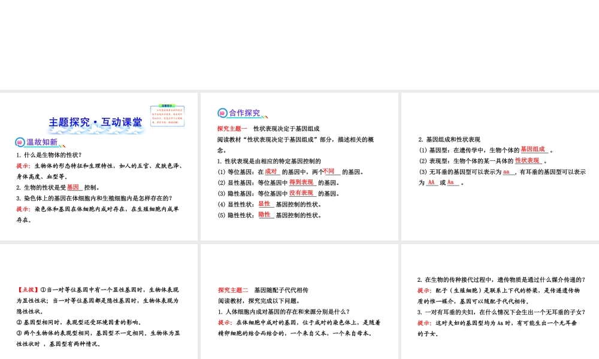Select the 合作探究 heading text

244,113
